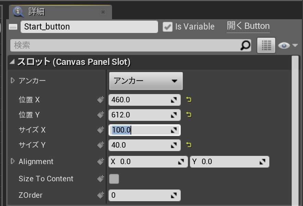Bind Position X property icon
This screenshot has width=303, height=206.
[x=100, y=100]
